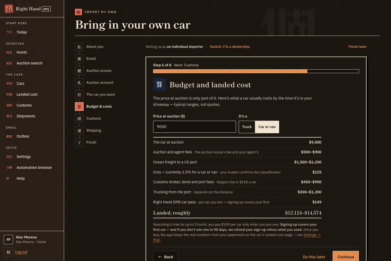Click the Price at auction input field

click(x=194, y=127)
